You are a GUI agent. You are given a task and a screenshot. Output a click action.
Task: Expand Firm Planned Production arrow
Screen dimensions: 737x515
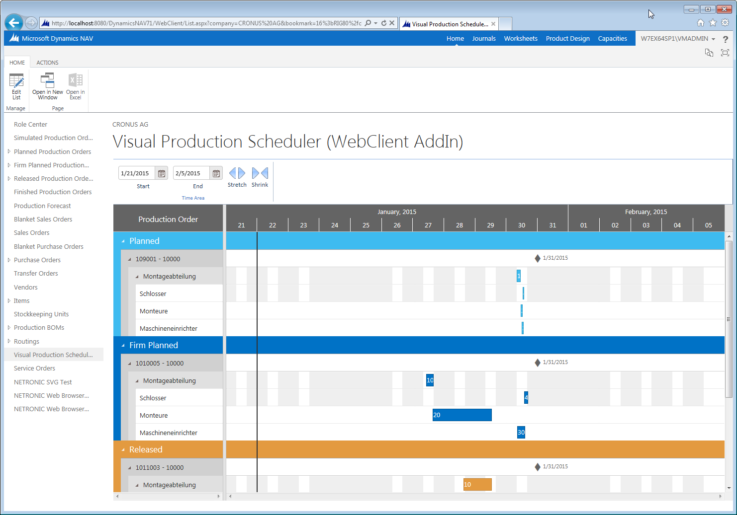pos(9,165)
